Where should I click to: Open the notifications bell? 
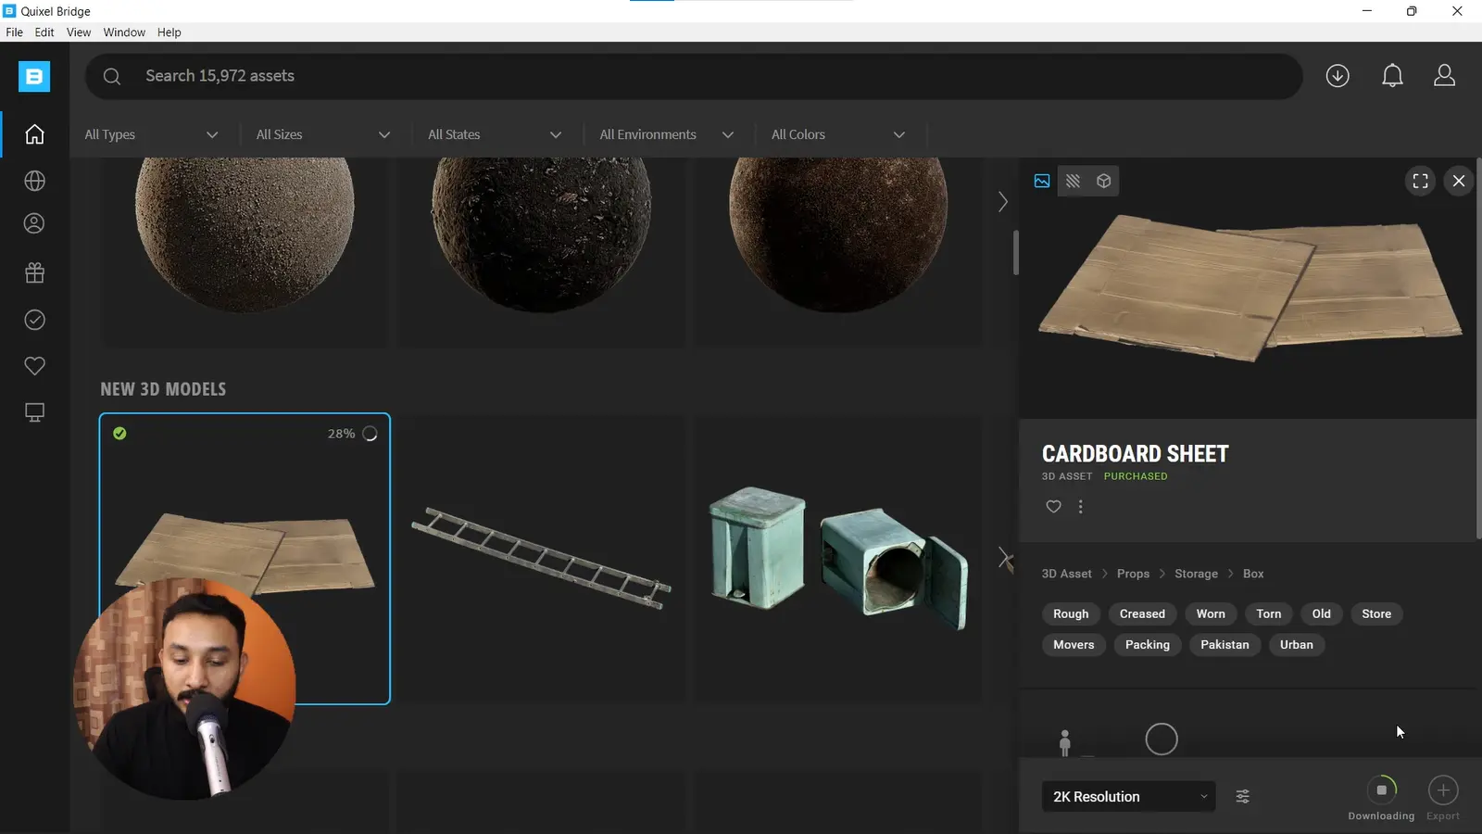click(1392, 76)
